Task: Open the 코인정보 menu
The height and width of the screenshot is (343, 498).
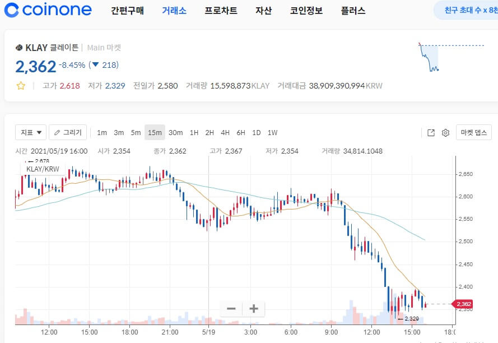Action: coord(306,11)
